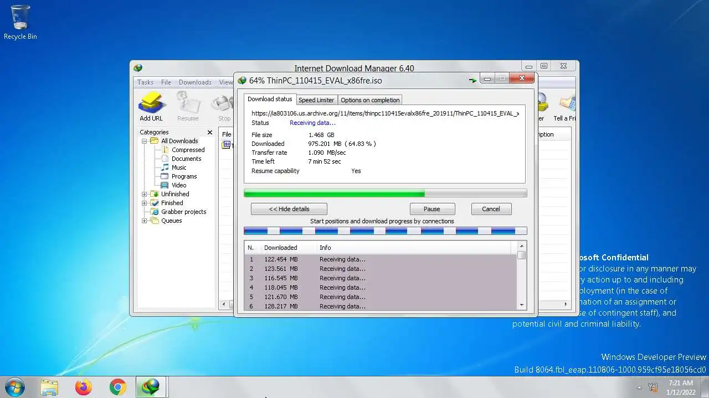
Task: Select connection row with 122.454 MB
Action: click(x=381, y=259)
